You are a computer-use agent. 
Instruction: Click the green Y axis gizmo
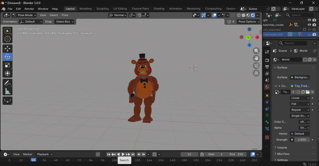click(x=248, y=38)
